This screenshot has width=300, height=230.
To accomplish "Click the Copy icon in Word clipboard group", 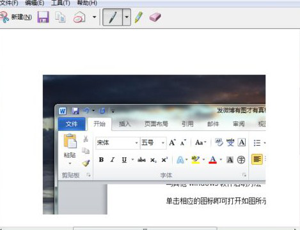I will (86, 151).
